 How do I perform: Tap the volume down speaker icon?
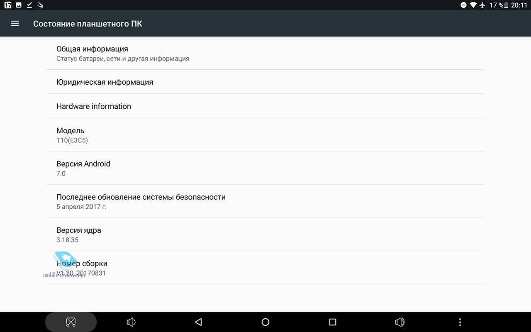(131, 322)
